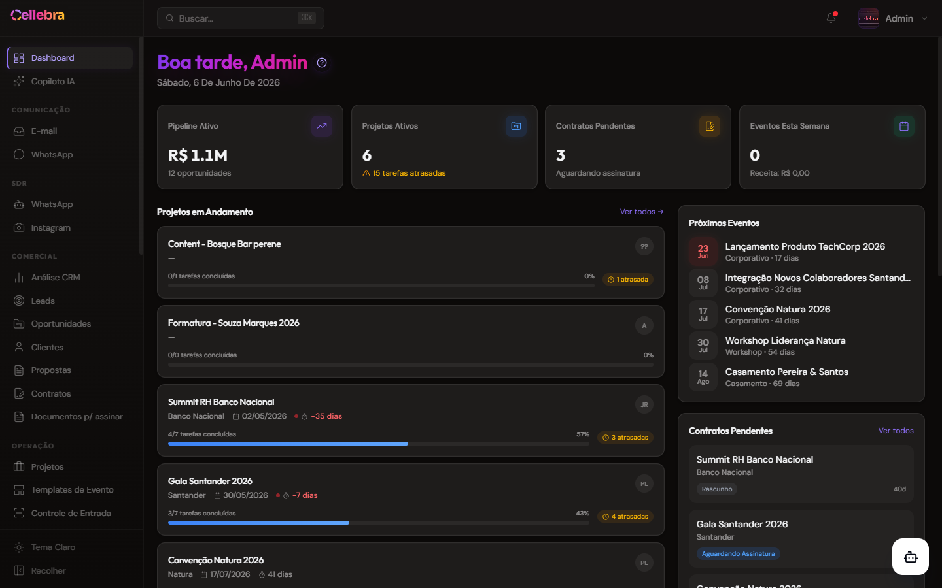Focus the Buscar search field
Viewport: 942px width, 588px height.
click(241, 18)
